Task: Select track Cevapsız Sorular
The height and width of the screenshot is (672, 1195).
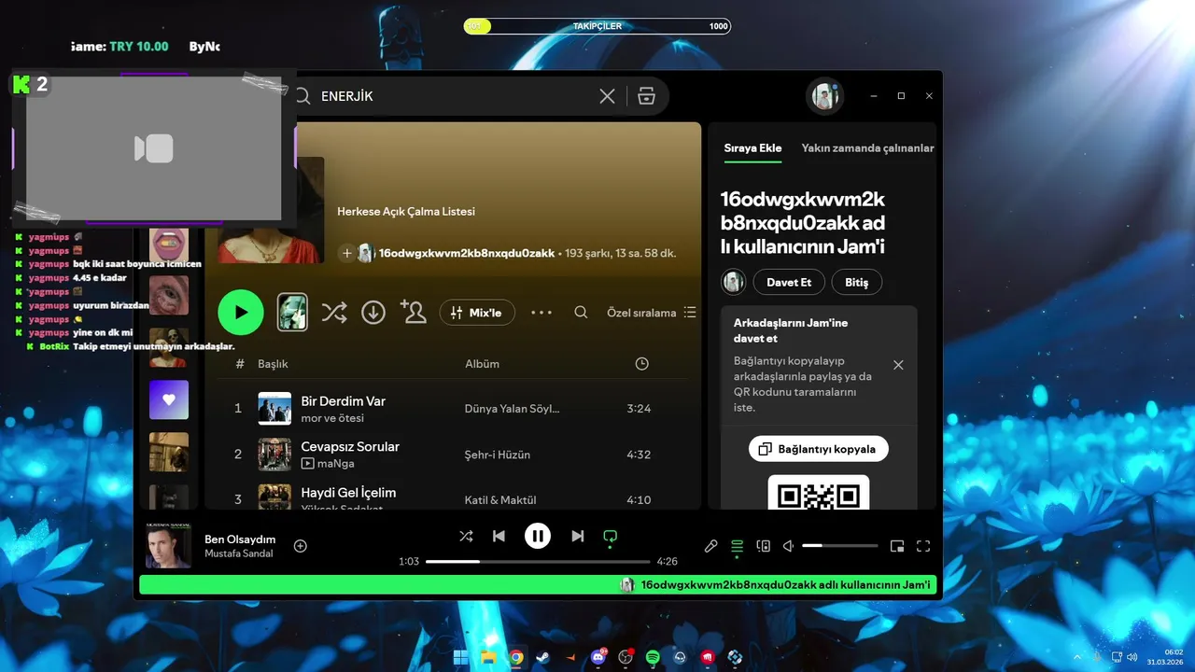Action: coord(350,447)
